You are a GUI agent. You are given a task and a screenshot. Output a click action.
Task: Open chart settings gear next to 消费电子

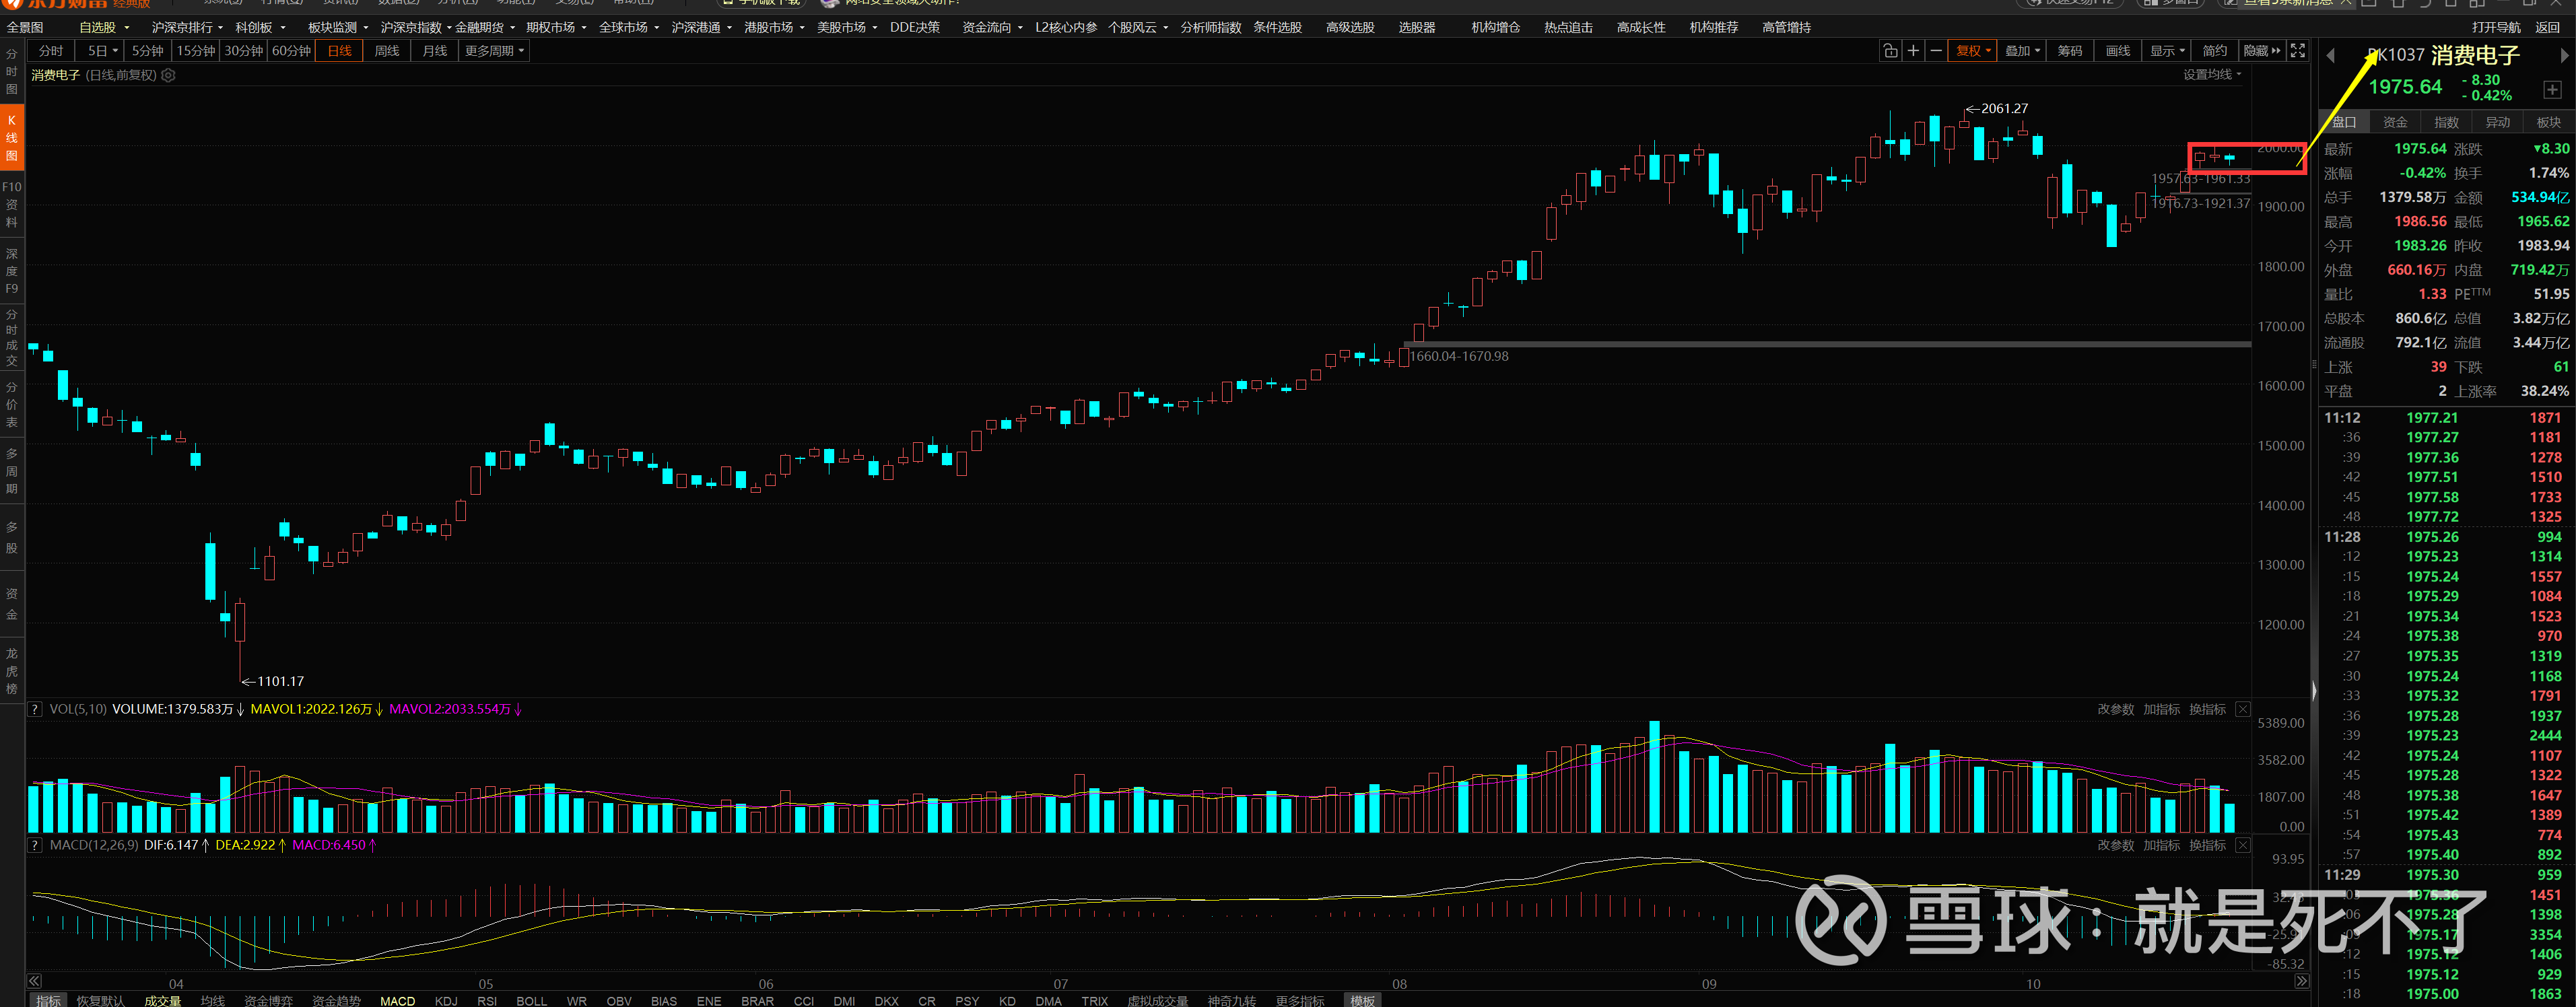(x=169, y=76)
